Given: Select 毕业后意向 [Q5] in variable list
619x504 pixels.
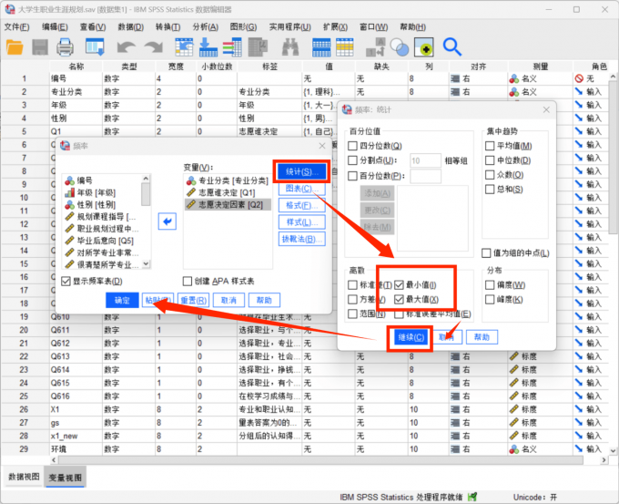Looking at the screenshot, I should [x=101, y=241].
